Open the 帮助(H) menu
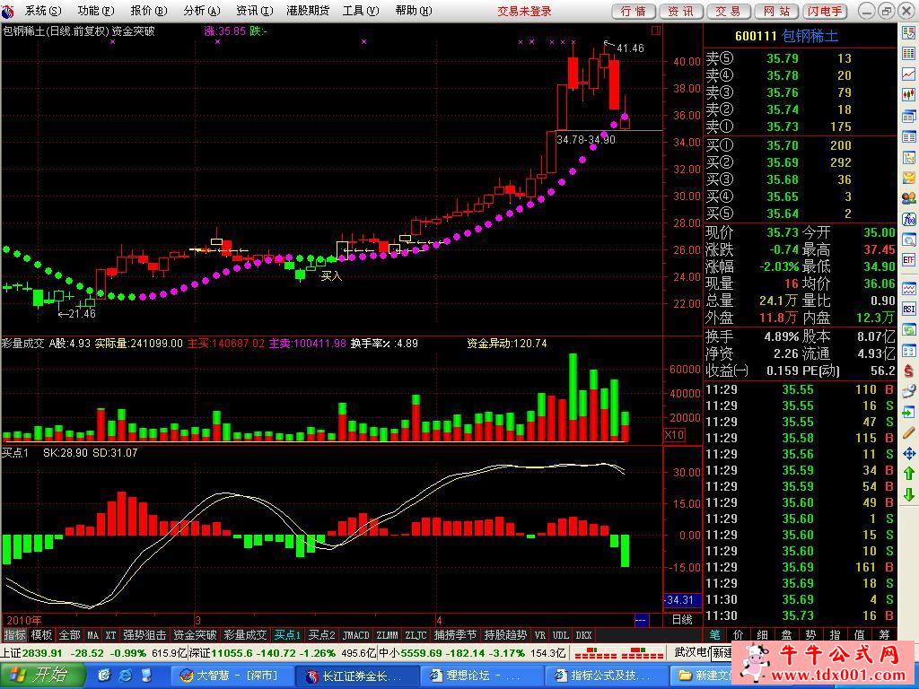 (413, 11)
